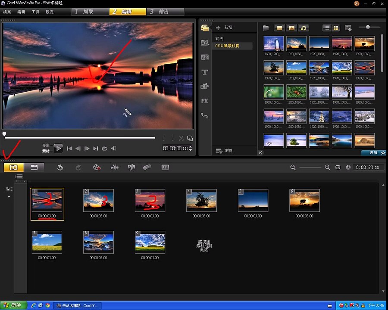
Task: Open the 瀏覽 browse dropdown
Action: 224,151
